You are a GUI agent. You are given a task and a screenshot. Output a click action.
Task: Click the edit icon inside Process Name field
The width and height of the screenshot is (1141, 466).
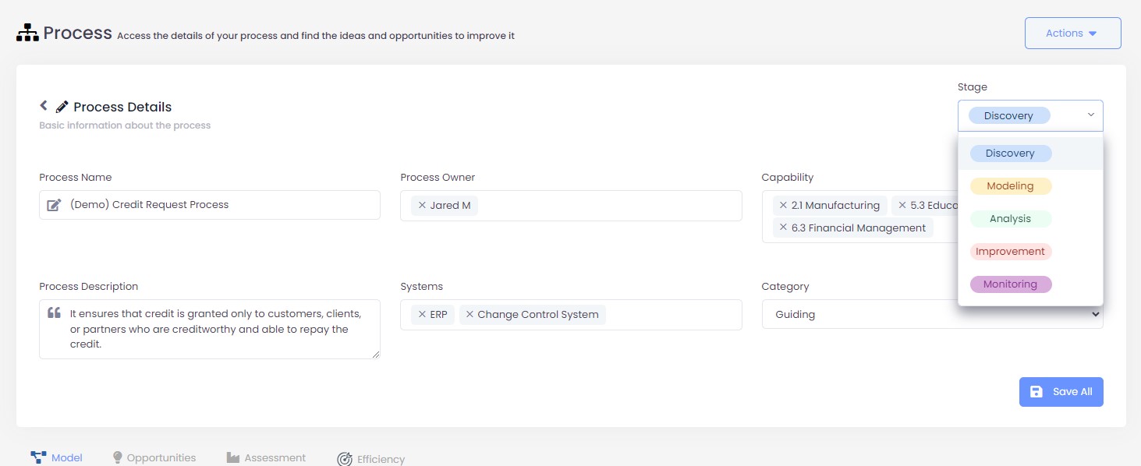pos(54,205)
